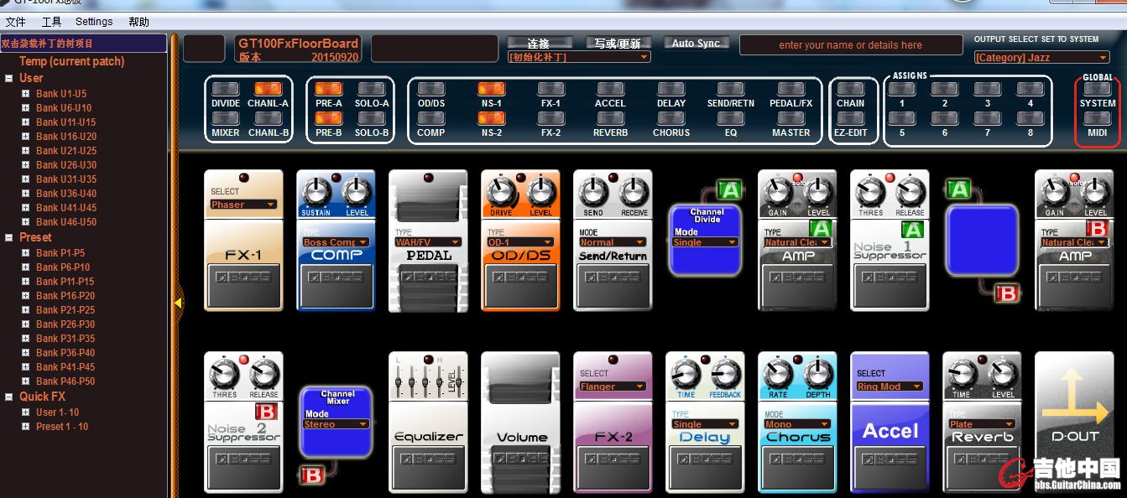Open the OD-1 type dropdown
Screen dimensions: 1127x498
click(519, 242)
